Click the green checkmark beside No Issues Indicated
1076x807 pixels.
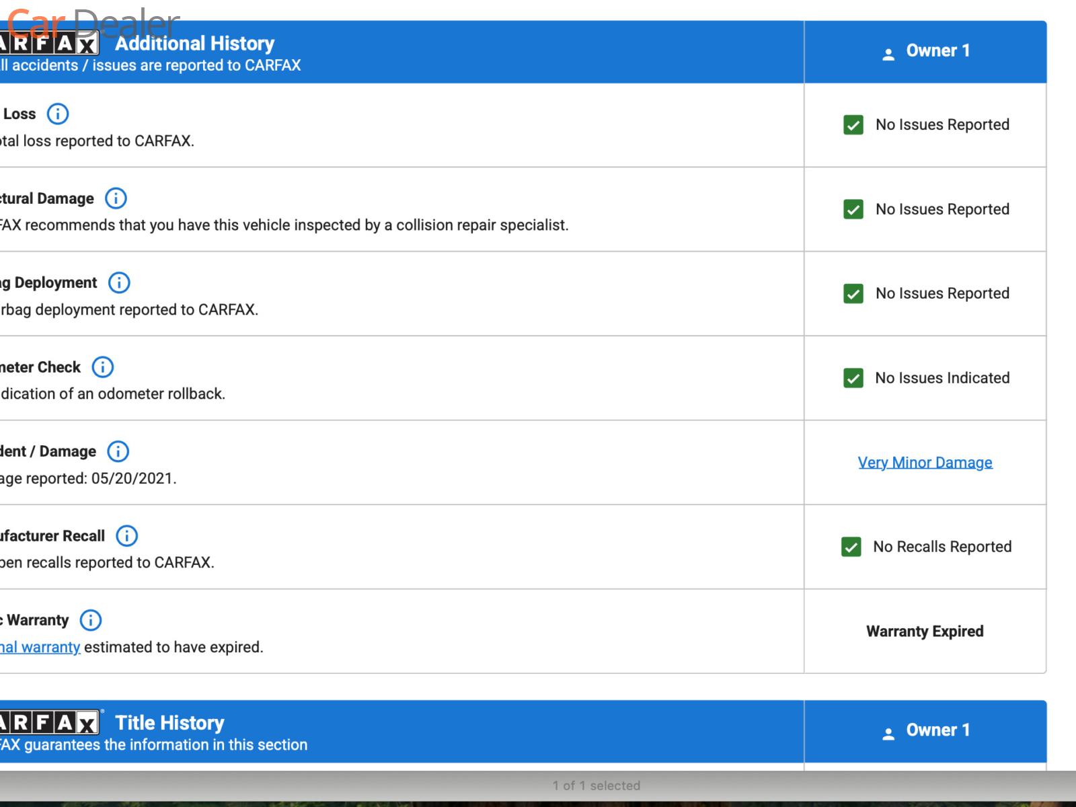click(853, 378)
